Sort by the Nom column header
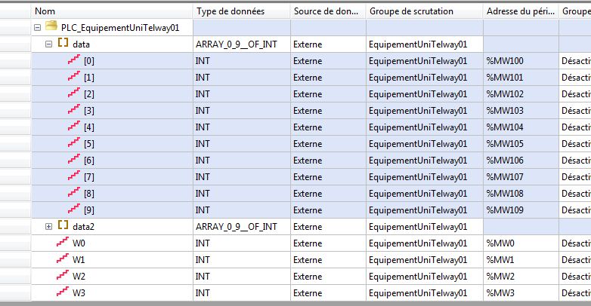 pyautogui.click(x=112, y=11)
